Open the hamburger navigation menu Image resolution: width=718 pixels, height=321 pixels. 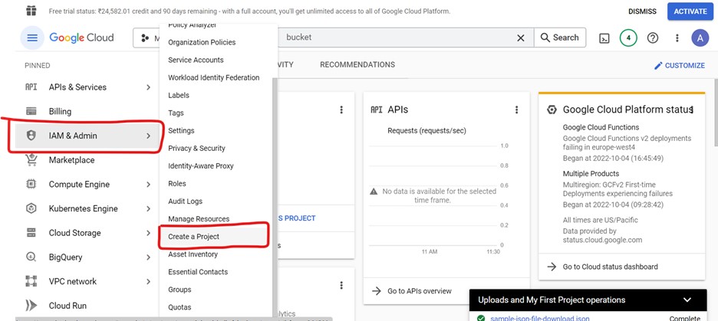pos(31,38)
